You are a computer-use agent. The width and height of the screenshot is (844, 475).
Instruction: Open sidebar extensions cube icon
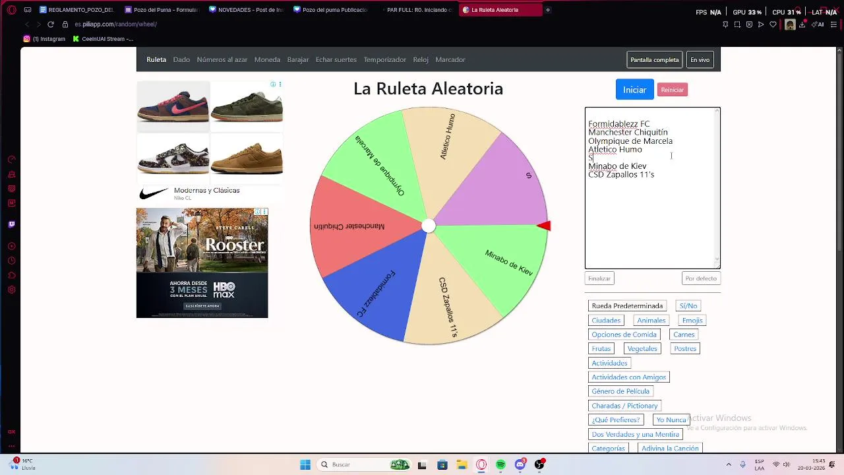point(11,275)
